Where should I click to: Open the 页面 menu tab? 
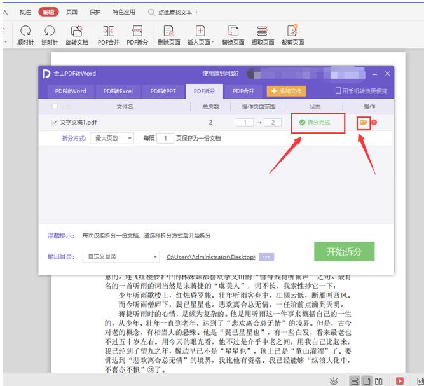click(x=72, y=12)
